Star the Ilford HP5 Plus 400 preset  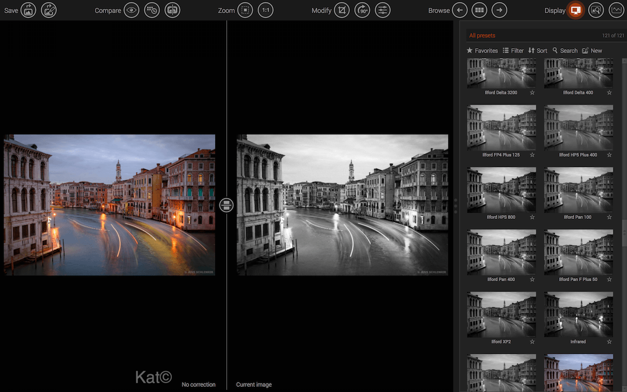click(x=609, y=155)
